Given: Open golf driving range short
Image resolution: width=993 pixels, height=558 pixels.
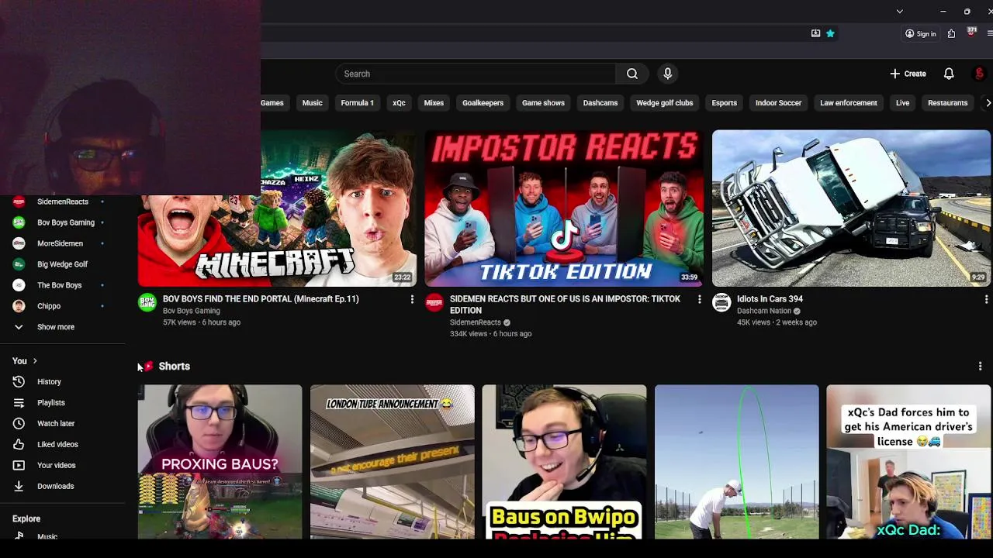Looking at the screenshot, I should point(736,462).
